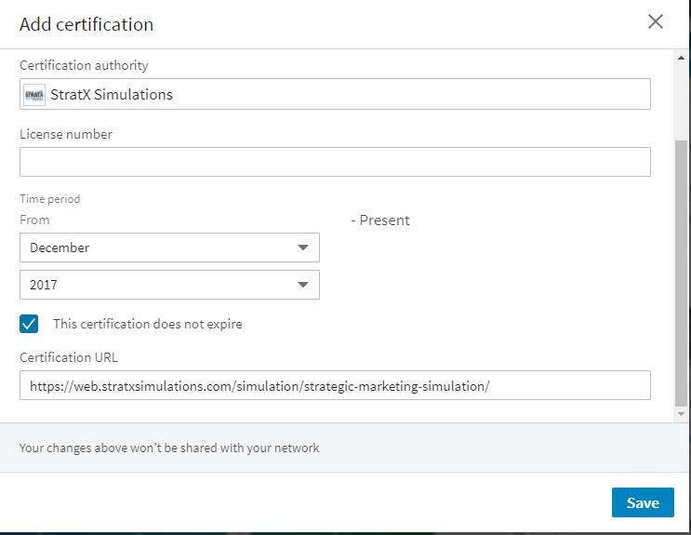
Task: Click the '- Present' text
Action: click(380, 221)
